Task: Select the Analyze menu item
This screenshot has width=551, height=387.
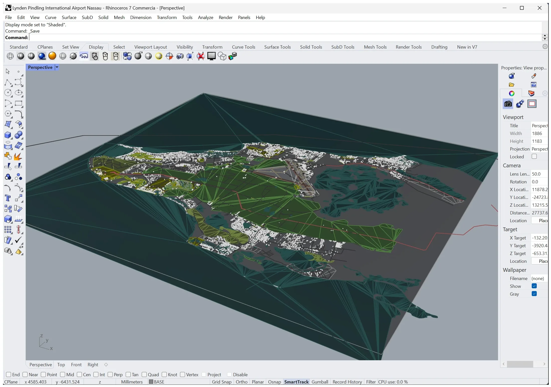Action: (x=206, y=17)
